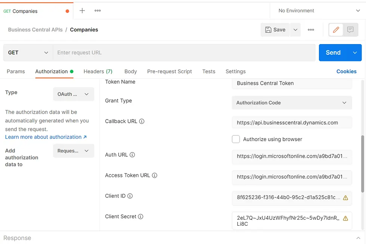
Task: Go to Business Central APIs breadcrumb
Action: pos(35,30)
